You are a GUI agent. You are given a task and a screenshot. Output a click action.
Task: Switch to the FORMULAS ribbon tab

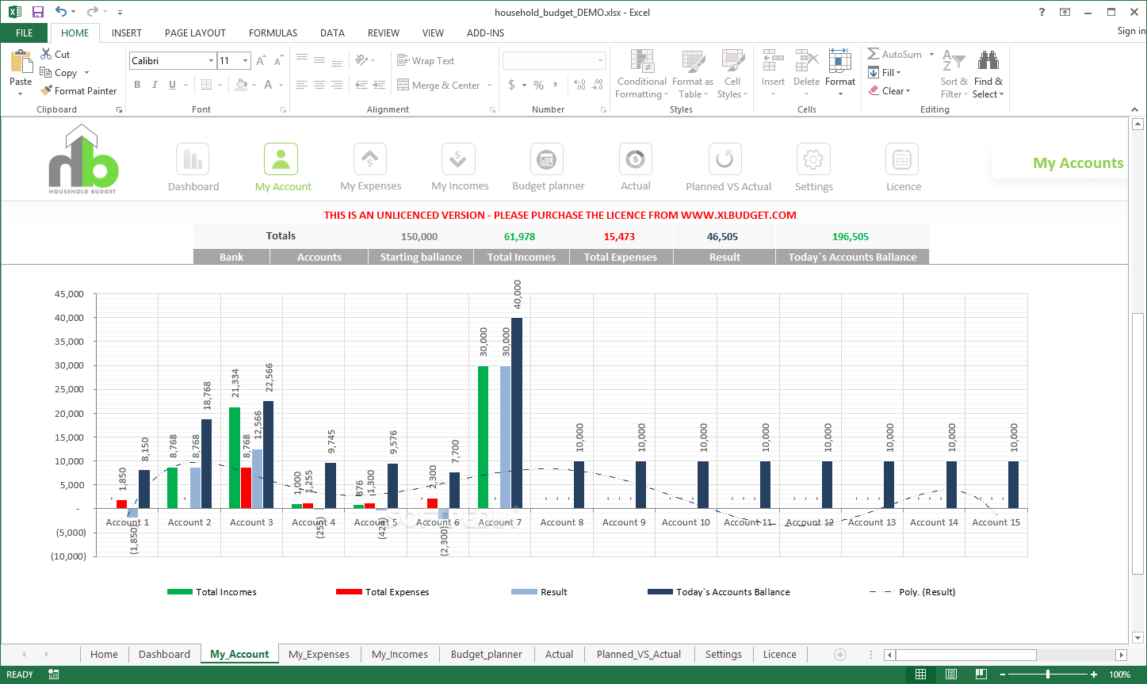[x=273, y=32]
